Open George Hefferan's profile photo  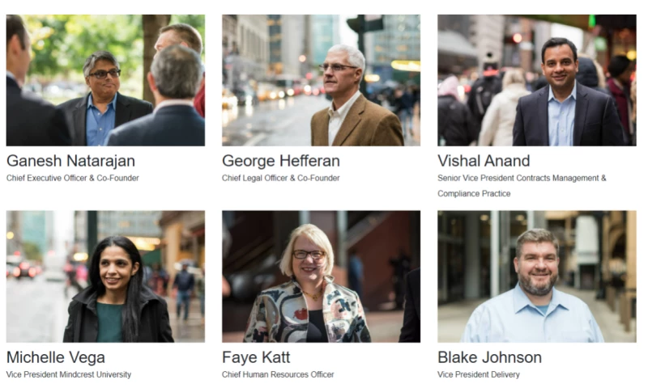321,80
